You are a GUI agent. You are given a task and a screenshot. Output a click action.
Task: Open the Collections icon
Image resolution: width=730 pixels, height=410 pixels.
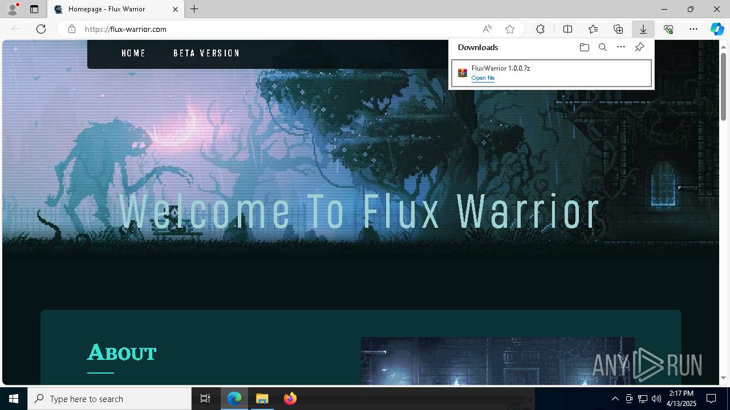pos(618,29)
